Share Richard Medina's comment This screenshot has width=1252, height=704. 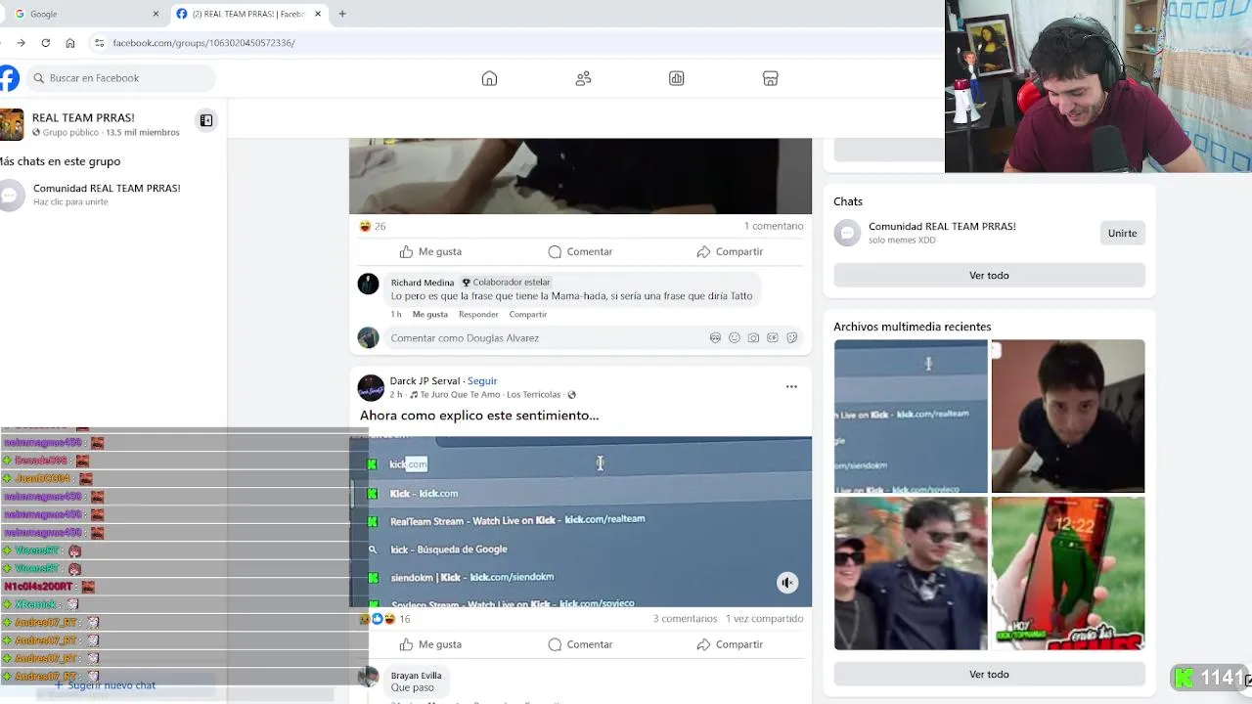[527, 314]
